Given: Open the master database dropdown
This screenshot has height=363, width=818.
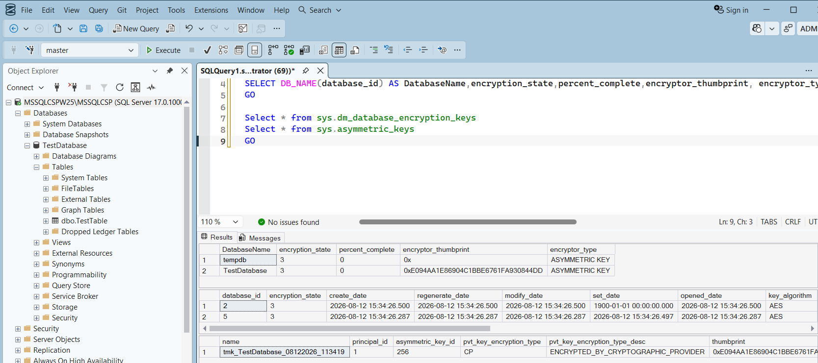Looking at the screenshot, I should (x=131, y=50).
